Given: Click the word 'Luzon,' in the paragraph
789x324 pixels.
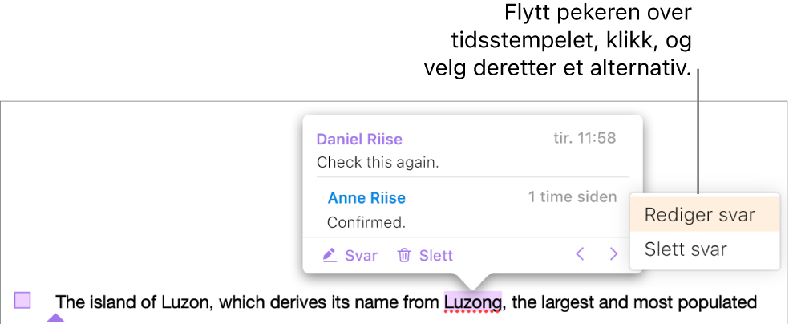Looking at the screenshot, I should pyautogui.click(x=188, y=302).
